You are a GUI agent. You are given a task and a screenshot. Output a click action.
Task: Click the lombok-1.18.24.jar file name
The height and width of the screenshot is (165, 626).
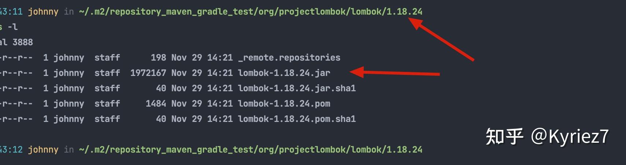[x=284, y=73]
